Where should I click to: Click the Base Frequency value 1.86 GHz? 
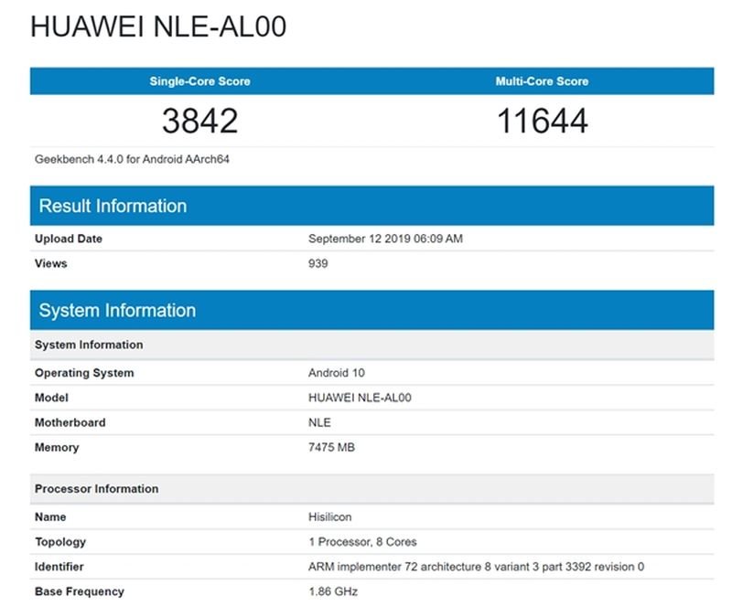pyautogui.click(x=333, y=591)
